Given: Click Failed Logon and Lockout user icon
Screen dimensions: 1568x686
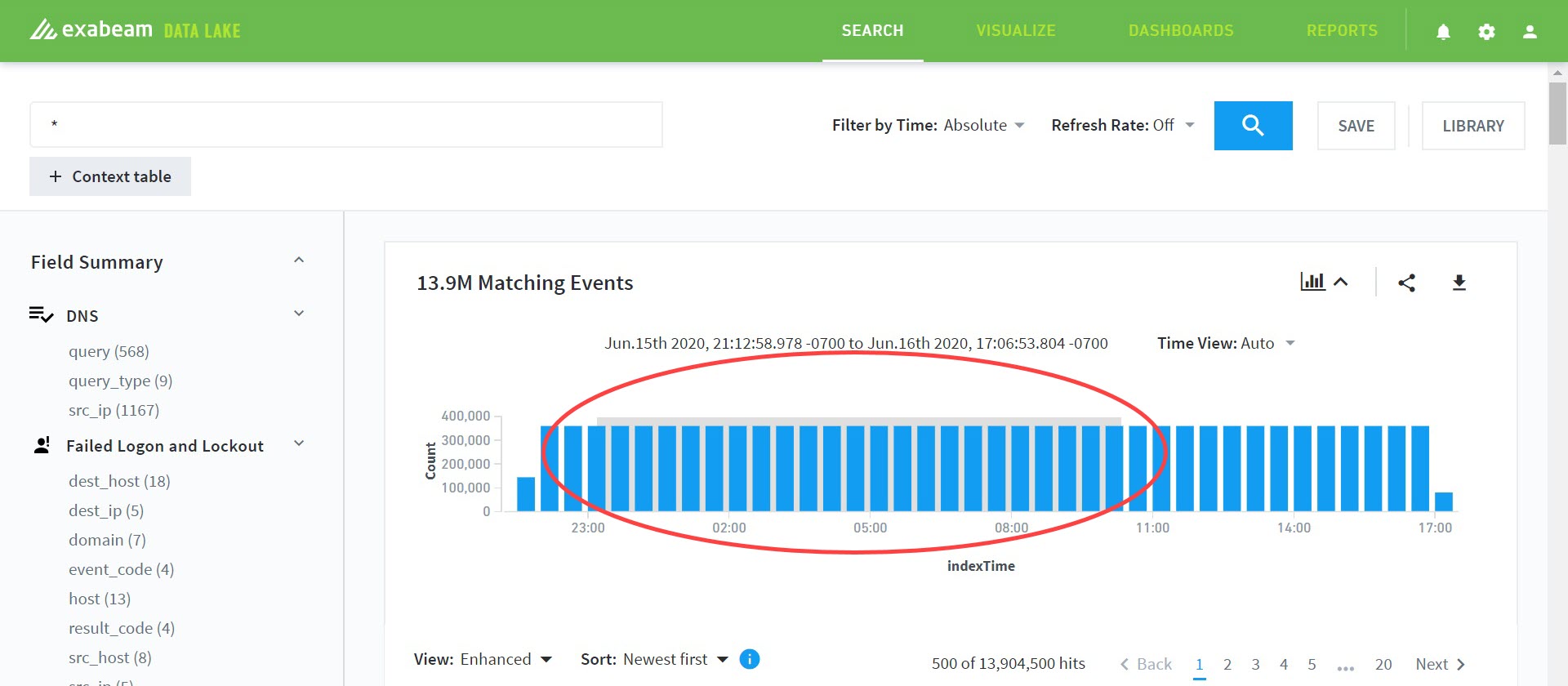Looking at the screenshot, I should coord(42,445).
